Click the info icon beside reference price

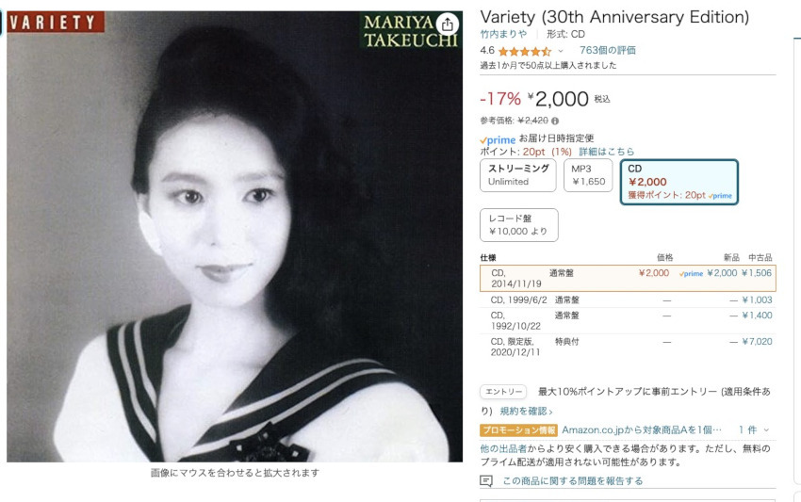click(555, 121)
